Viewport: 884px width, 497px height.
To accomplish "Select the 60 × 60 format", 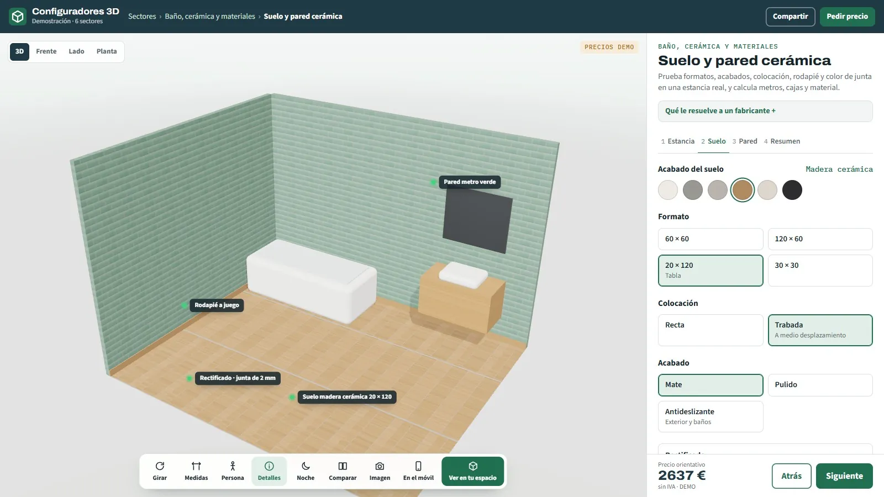I will click(711, 239).
